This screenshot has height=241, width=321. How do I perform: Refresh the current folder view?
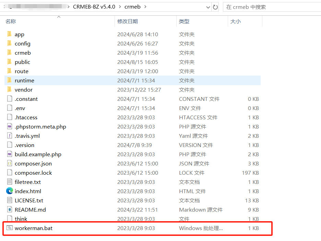pos(215,7)
